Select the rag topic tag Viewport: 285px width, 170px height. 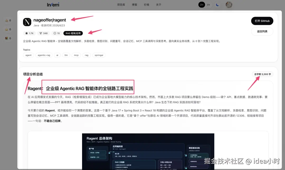[87, 55]
